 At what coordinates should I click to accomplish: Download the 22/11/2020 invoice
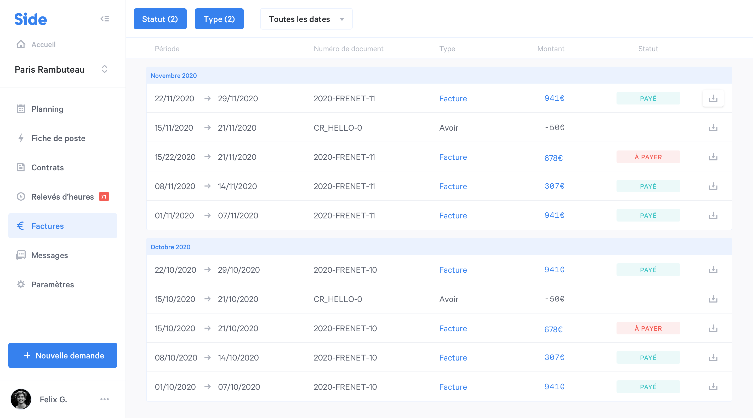[713, 98]
